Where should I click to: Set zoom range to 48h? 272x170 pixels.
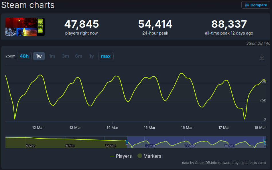click(x=24, y=56)
